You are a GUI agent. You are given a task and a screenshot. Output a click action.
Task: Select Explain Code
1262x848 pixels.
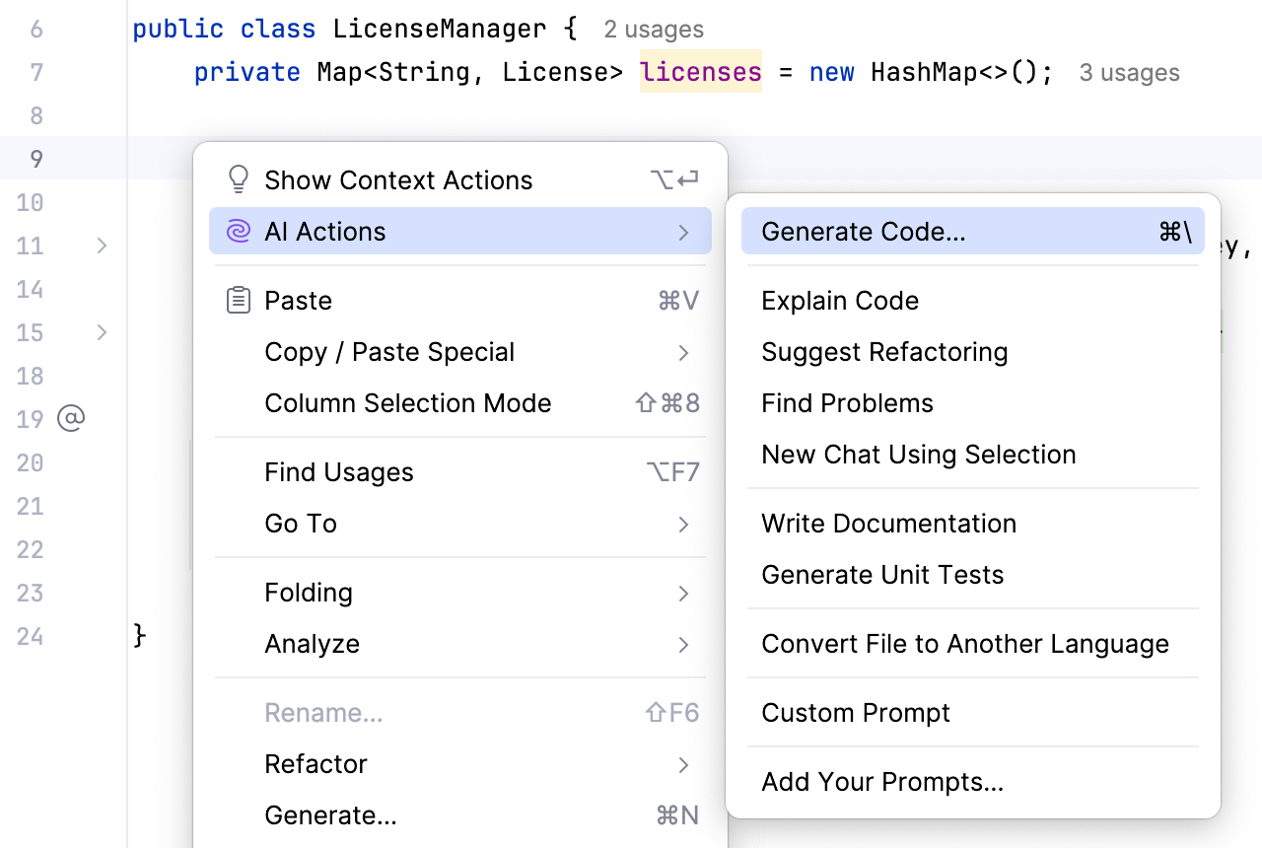tap(839, 300)
